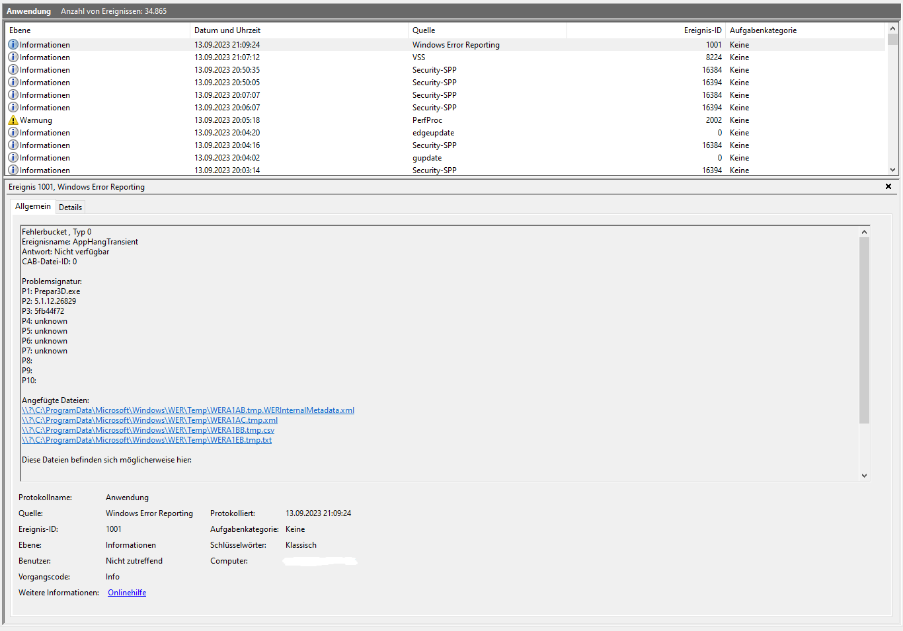Click the info icon of the 20:07:07 Security-SPP row
The height and width of the screenshot is (631, 903).
(x=13, y=94)
